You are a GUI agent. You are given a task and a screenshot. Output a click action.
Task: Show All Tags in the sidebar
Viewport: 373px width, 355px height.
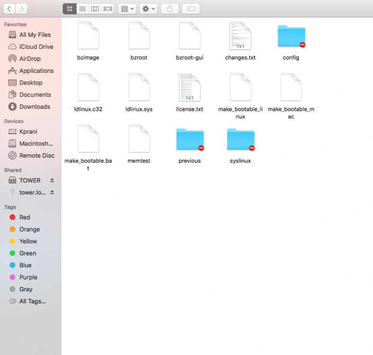click(x=30, y=301)
